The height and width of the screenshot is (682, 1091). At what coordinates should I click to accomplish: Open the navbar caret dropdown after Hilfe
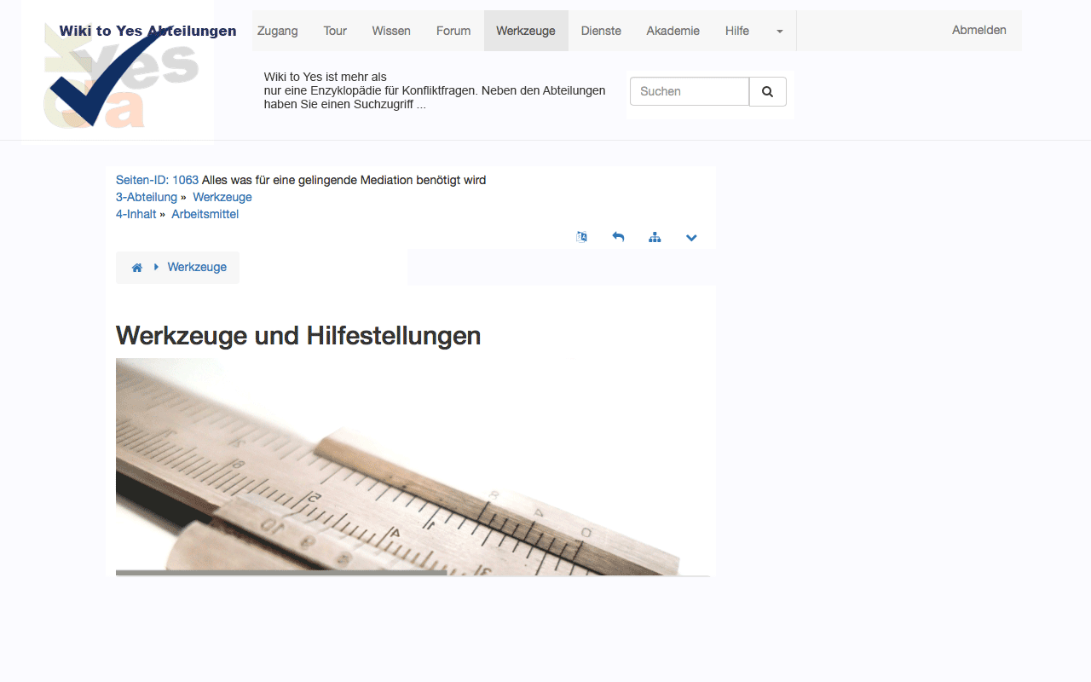click(x=779, y=31)
